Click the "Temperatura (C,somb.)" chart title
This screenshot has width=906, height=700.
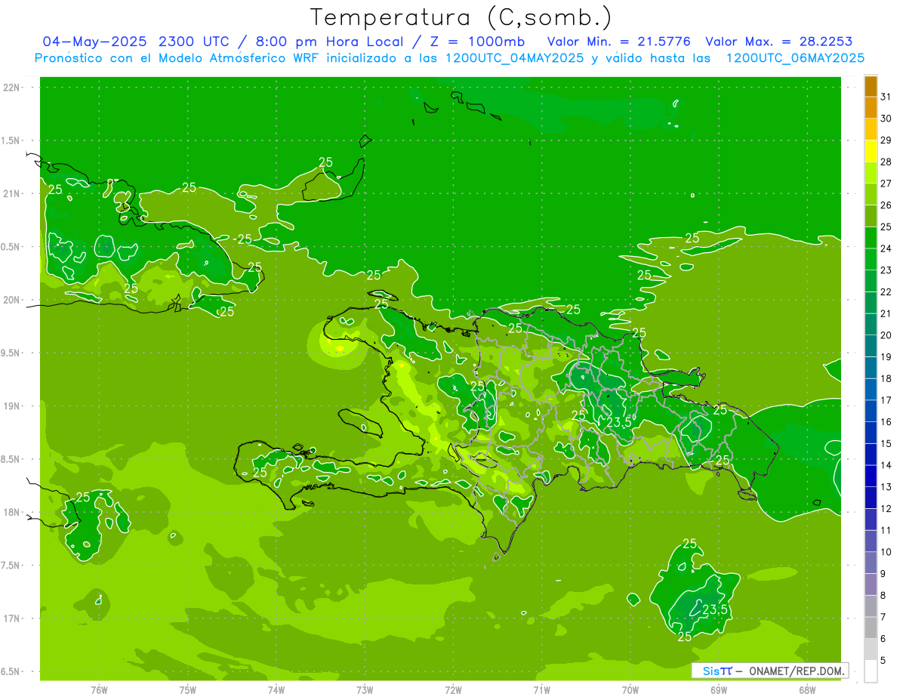pos(461,17)
